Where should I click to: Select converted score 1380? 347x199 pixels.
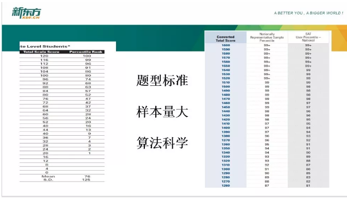point(226,136)
